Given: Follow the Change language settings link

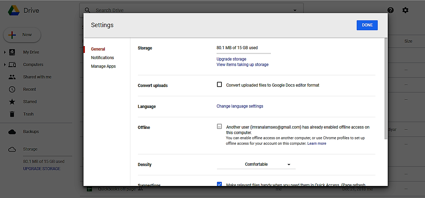Looking at the screenshot, I should (x=240, y=106).
